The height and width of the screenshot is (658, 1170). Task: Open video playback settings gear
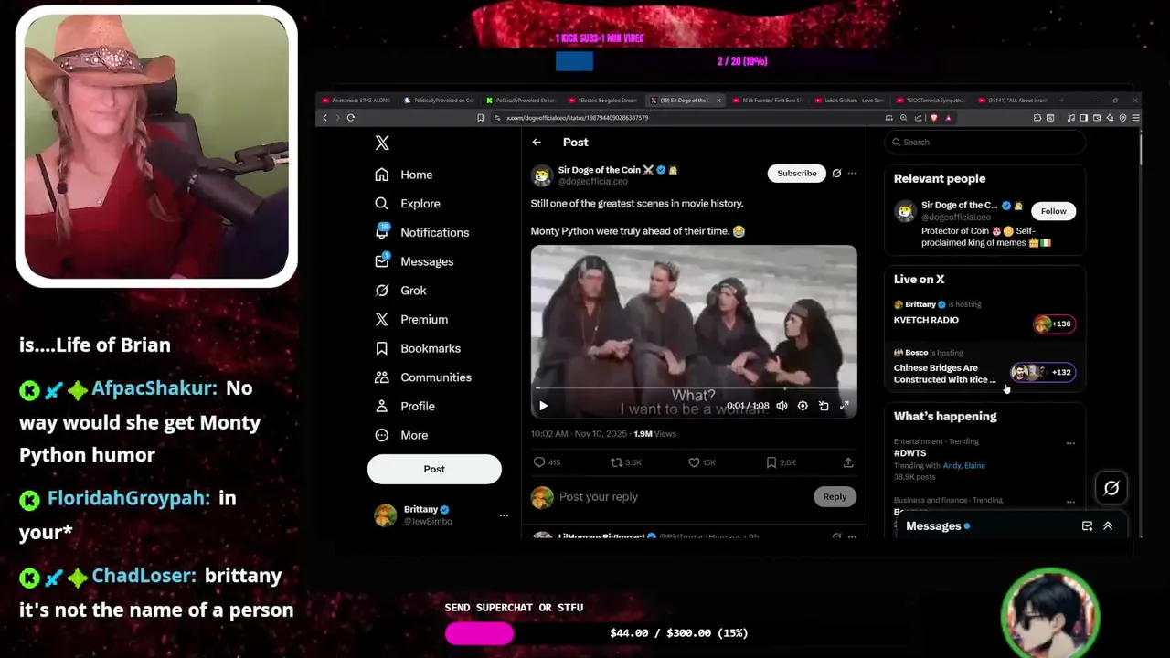click(x=803, y=406)
